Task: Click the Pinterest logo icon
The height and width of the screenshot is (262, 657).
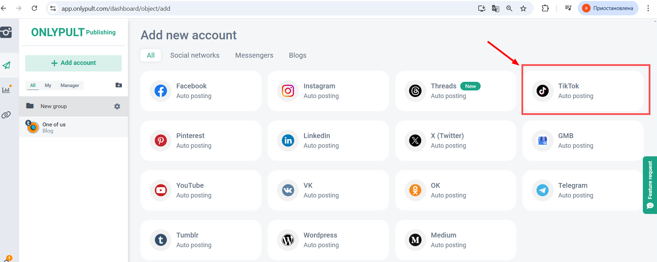Action: 160,140
